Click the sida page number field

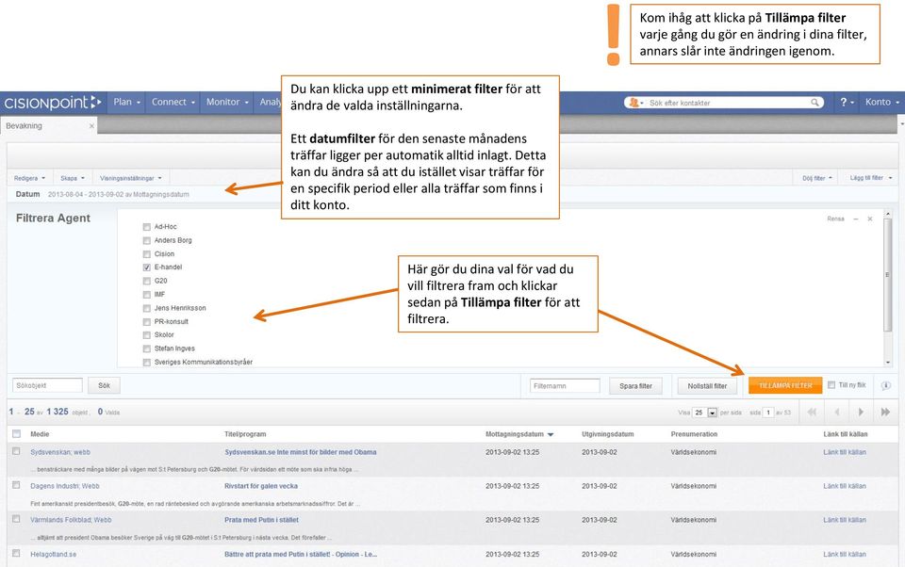pyautogui.click(x=768, y=413)
